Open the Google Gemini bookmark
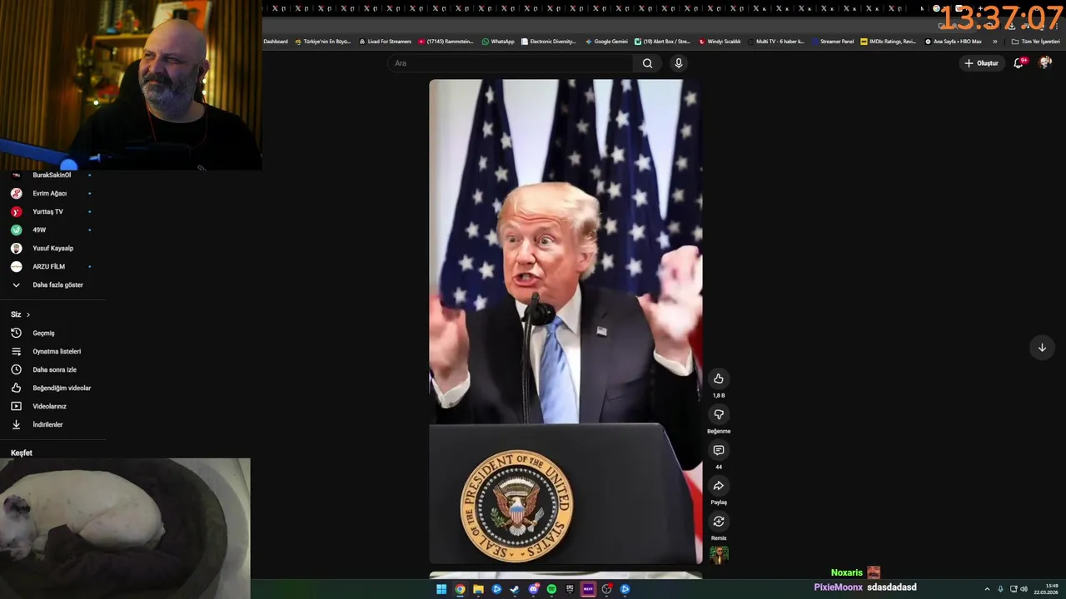The width and height of the screenshot is (1066, 599). (x=606, y=42)
